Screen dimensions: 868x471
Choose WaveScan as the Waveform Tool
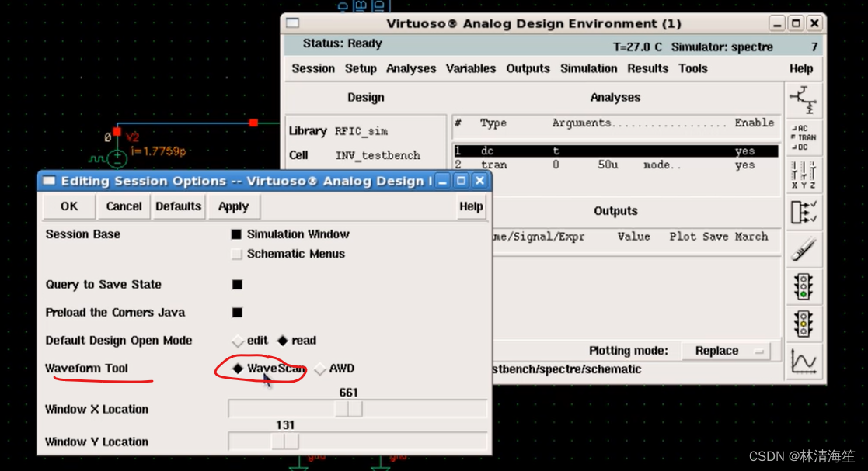pos(238,368)
